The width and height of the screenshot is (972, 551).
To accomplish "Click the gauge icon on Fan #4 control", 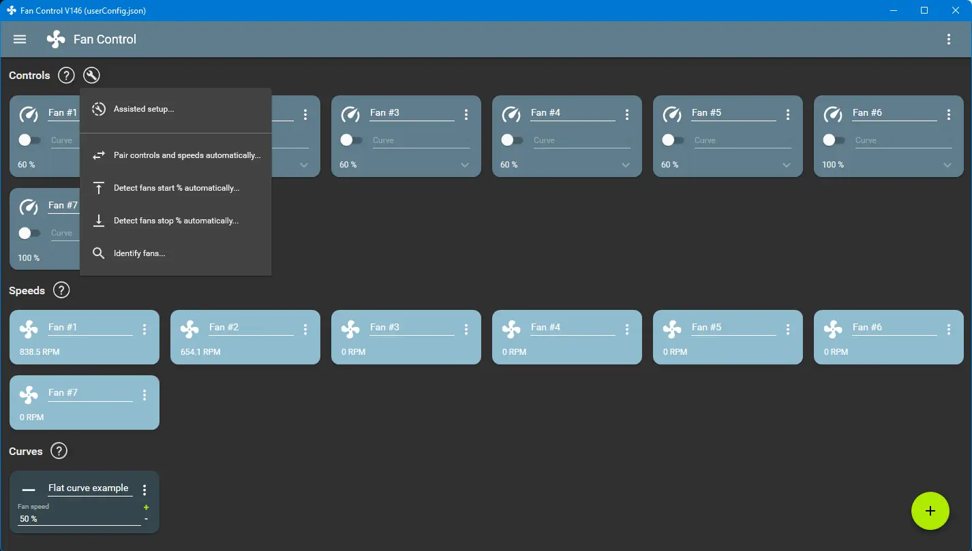I will pos(511,114).
